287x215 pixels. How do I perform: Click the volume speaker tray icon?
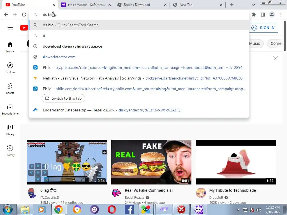(x=258, y=210)
